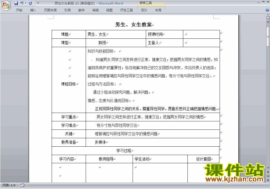270x189 pixels.
Task: Click the line 过程与方法目标：
Action: (102, 84)
